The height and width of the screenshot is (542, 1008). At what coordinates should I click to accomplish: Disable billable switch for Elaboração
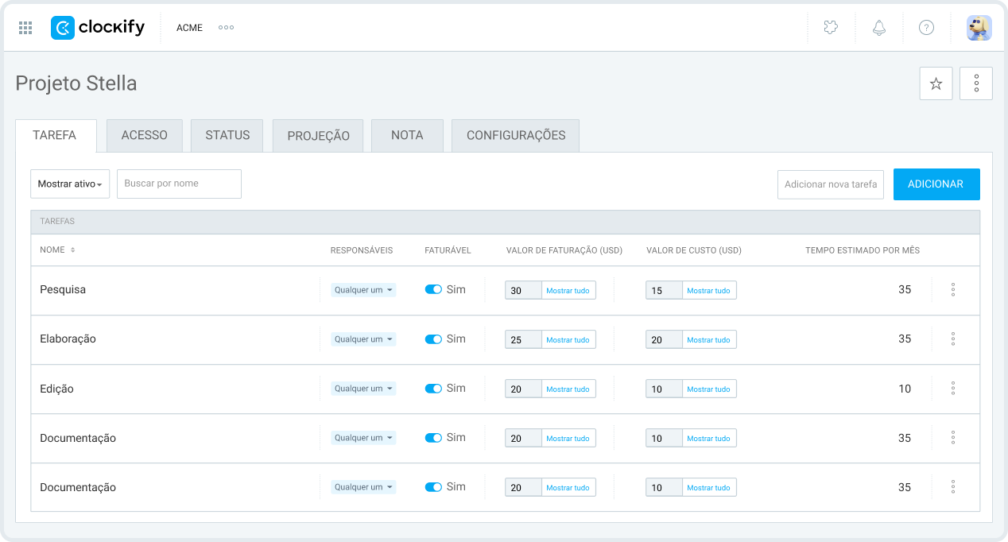pos(433,339)
